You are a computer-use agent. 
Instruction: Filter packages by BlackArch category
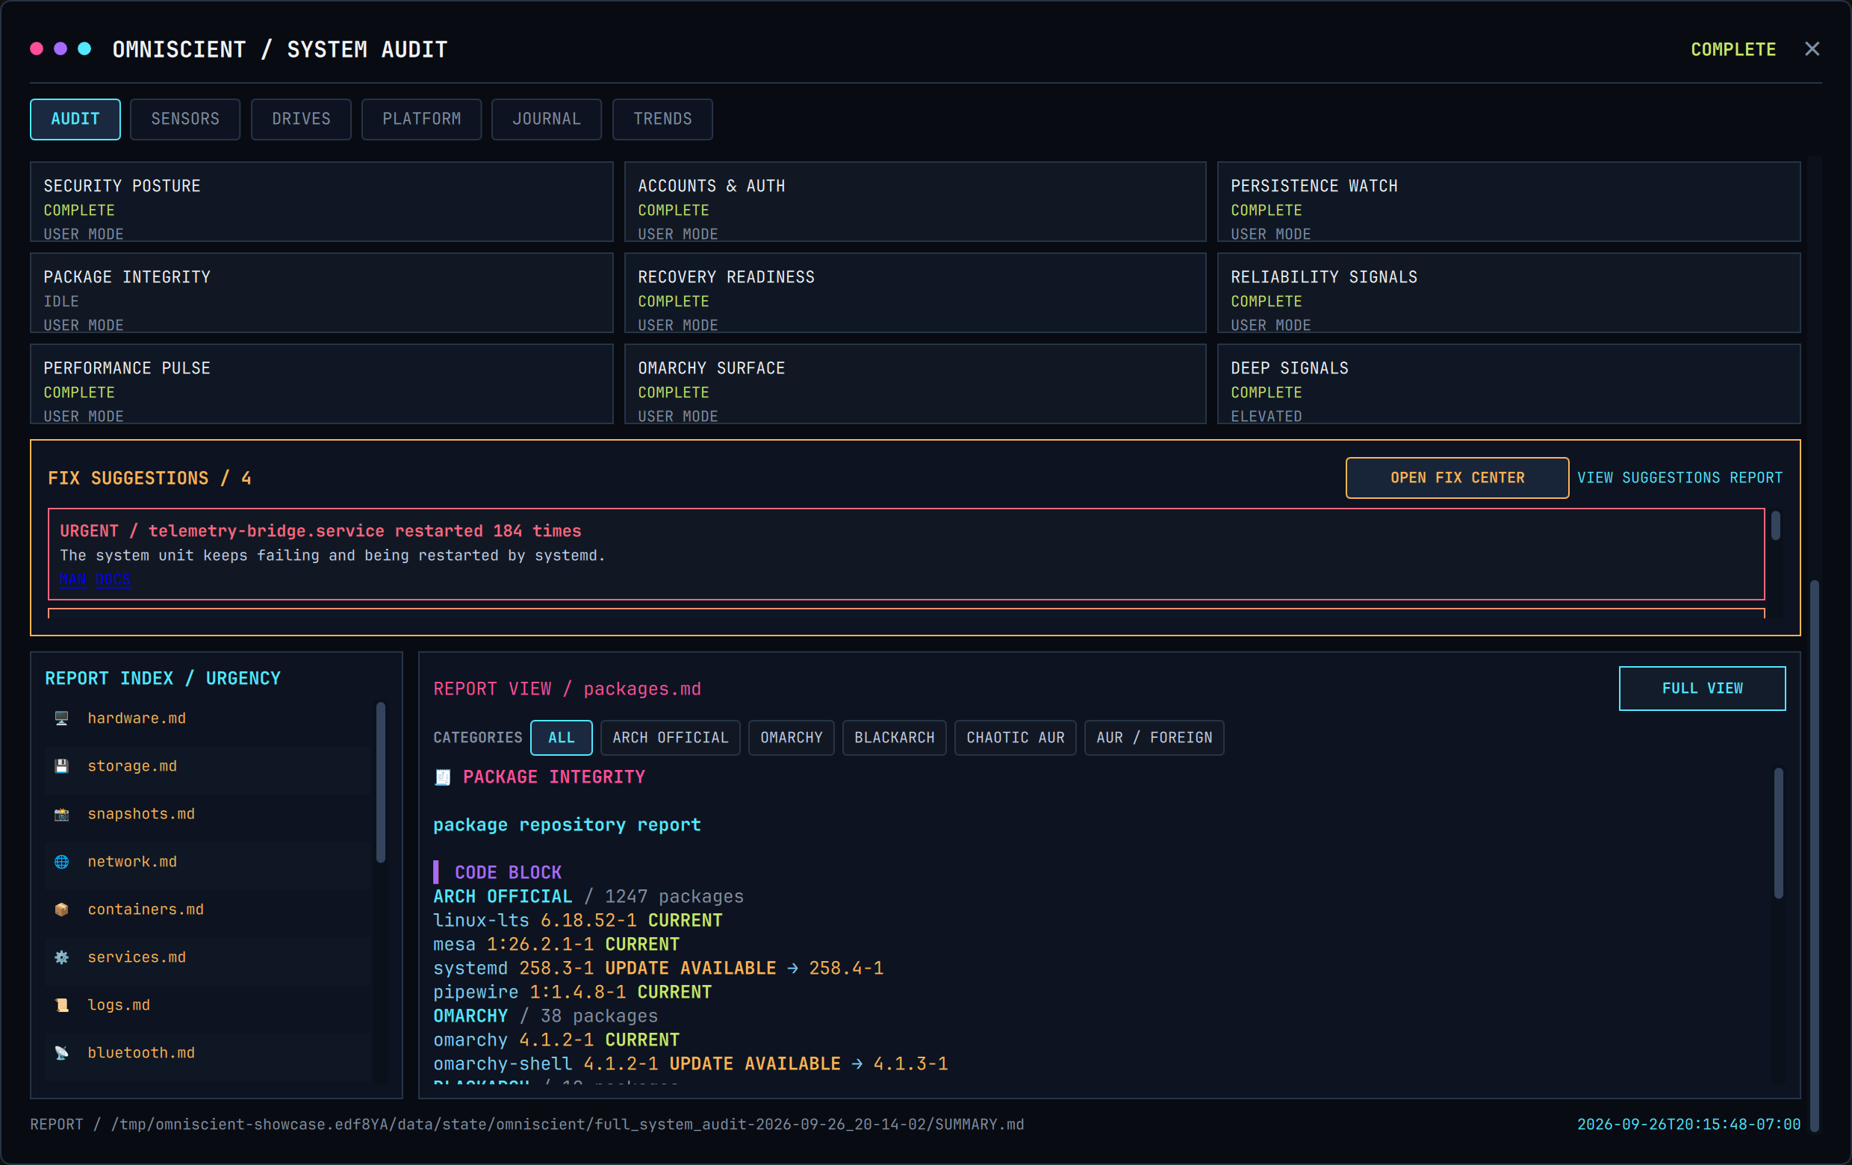pos(895,737)
